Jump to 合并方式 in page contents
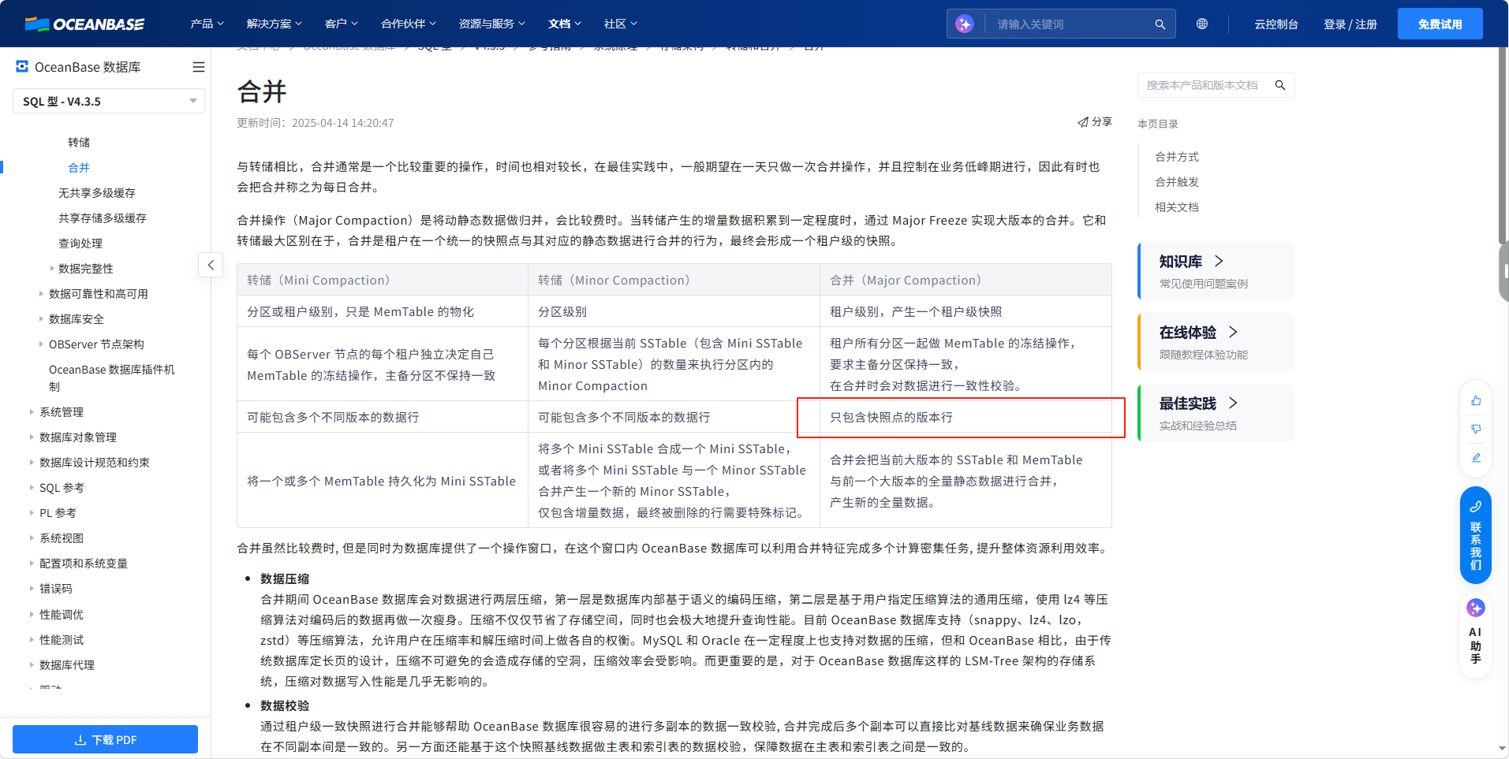1509x759 pixels. [x=1177, y=157]
